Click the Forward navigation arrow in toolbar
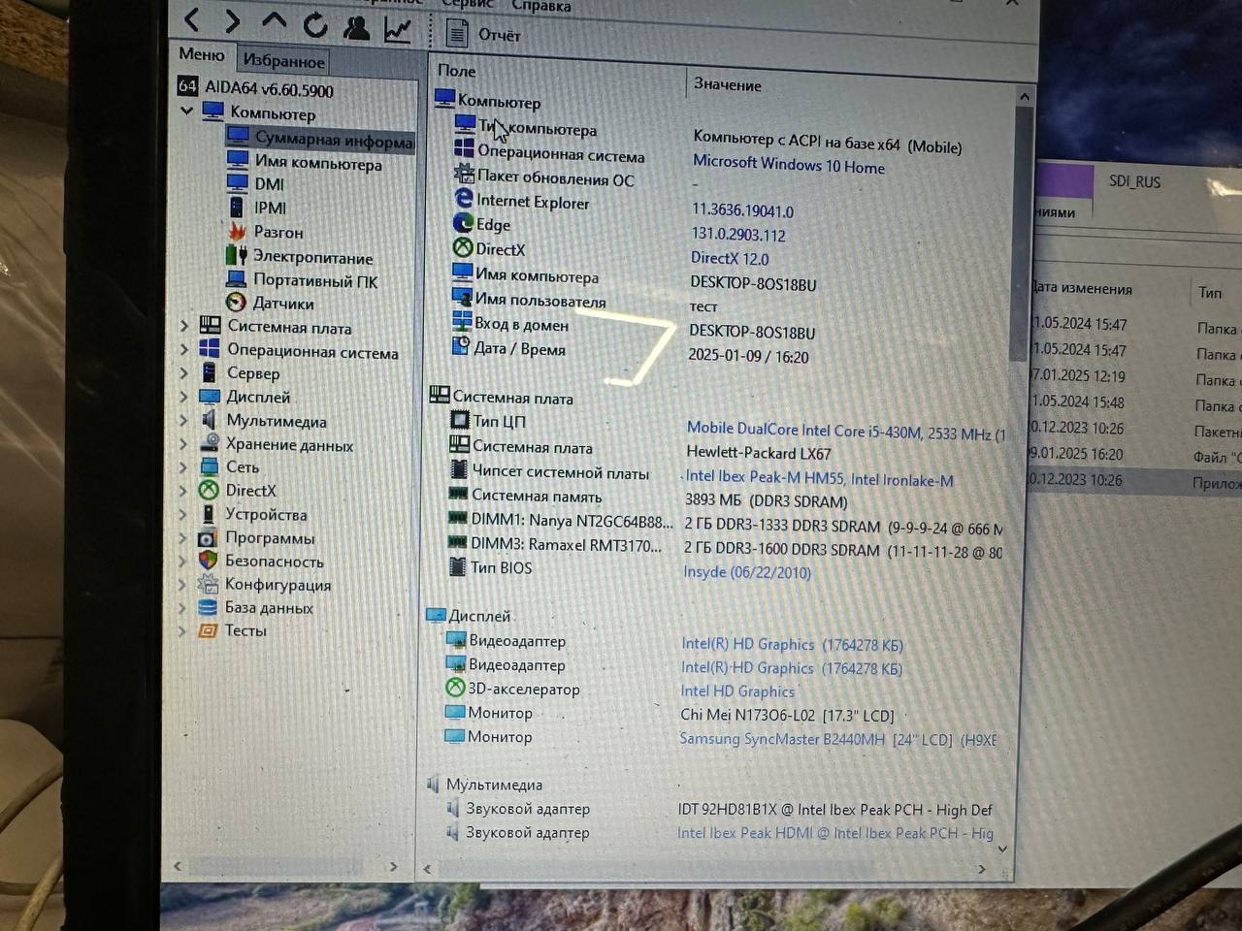This screenshot has width=1242, height=931. click(233, 20)
